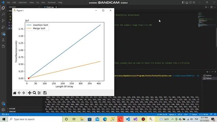Open Customize Layout button in title bar
Viewport: 217px width, 122px height.
pos(194,2)
